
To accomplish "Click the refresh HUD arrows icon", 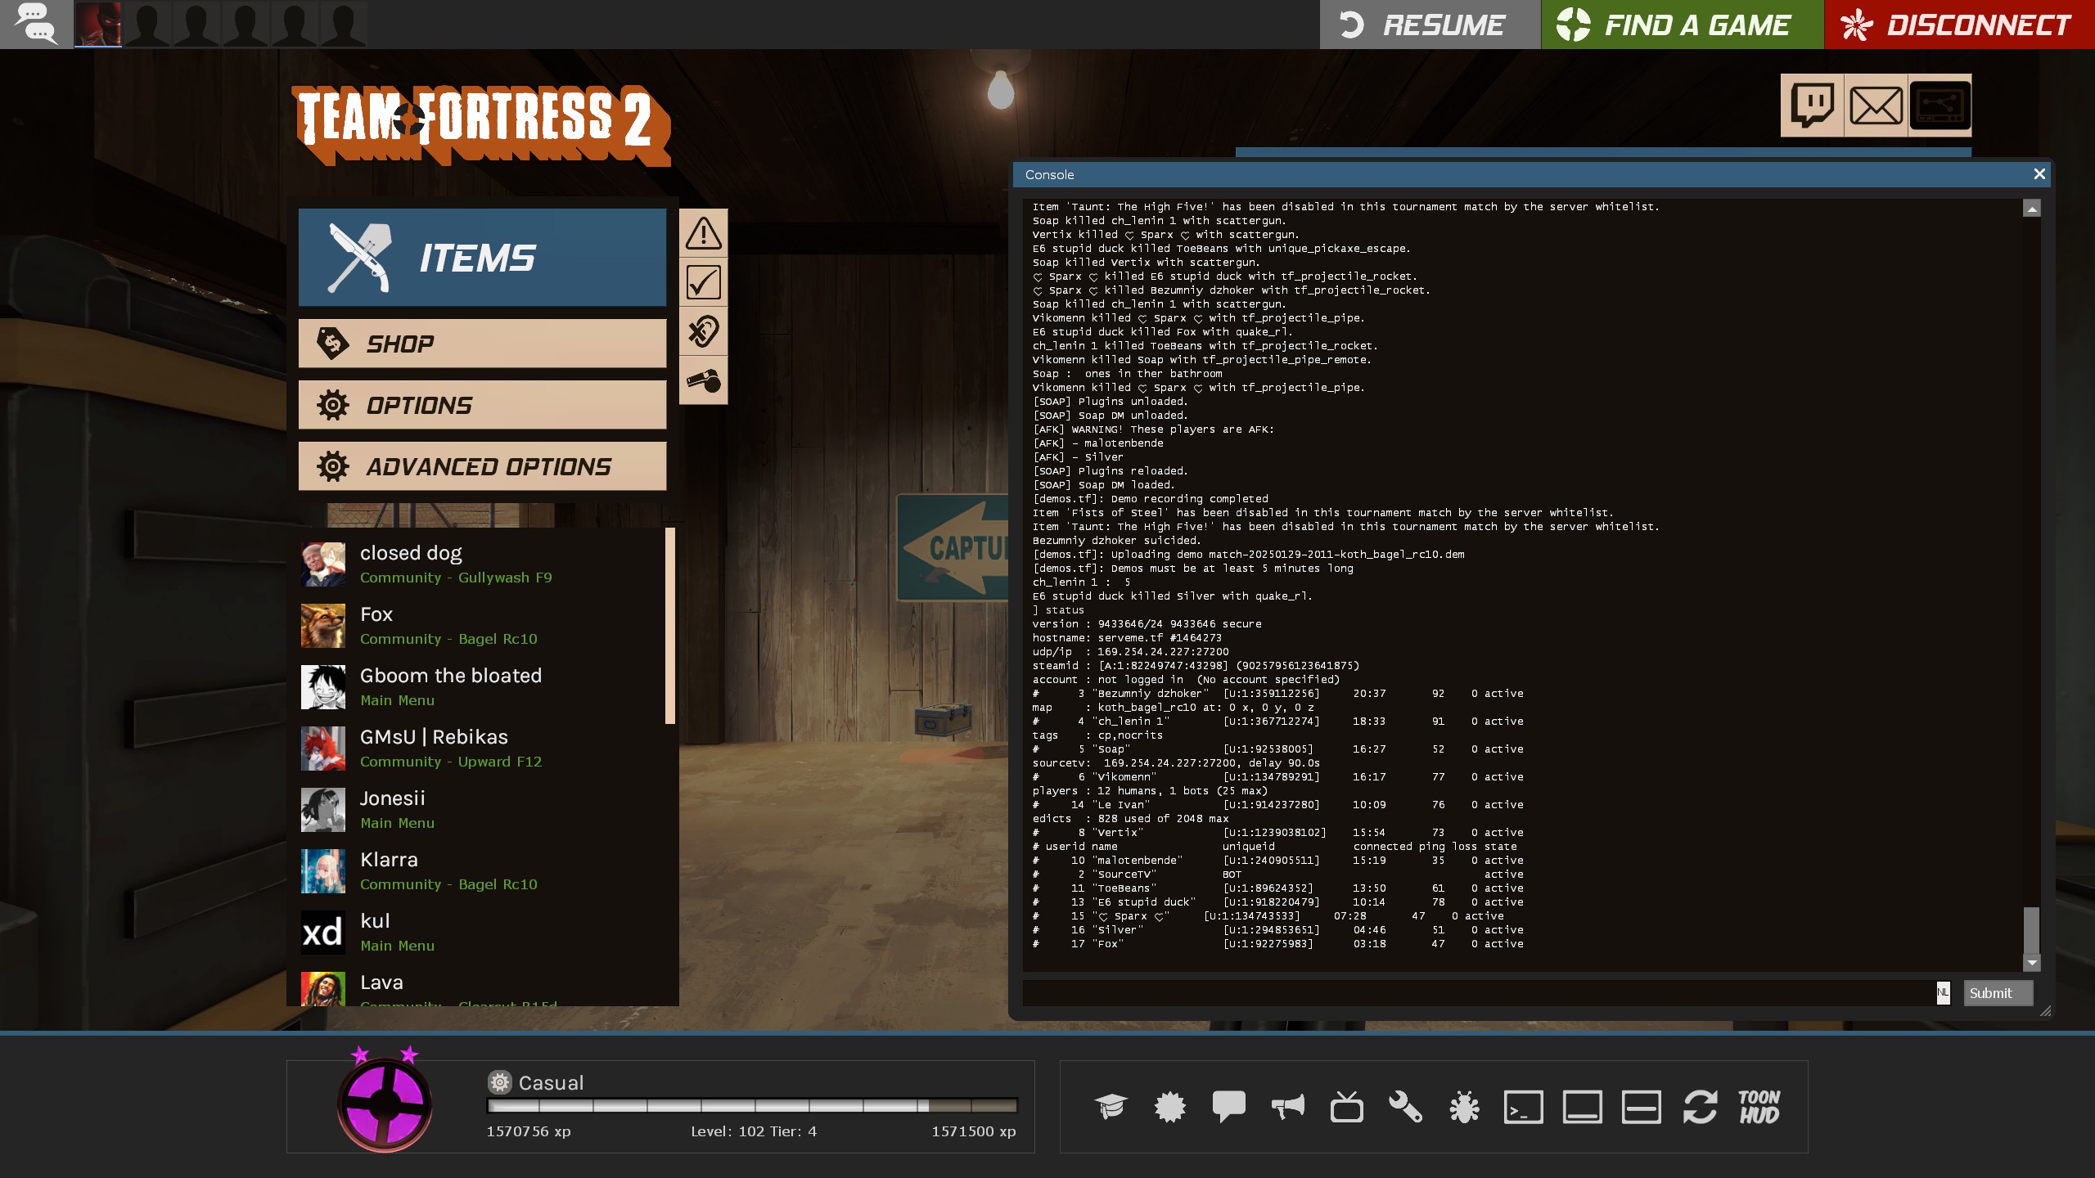I will click(1700, 1107).
